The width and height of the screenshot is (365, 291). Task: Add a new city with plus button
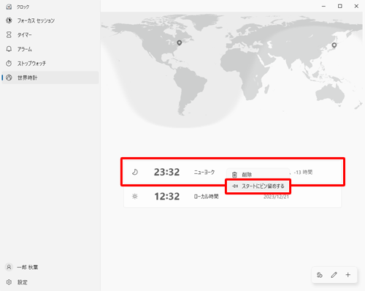point(348,275)
